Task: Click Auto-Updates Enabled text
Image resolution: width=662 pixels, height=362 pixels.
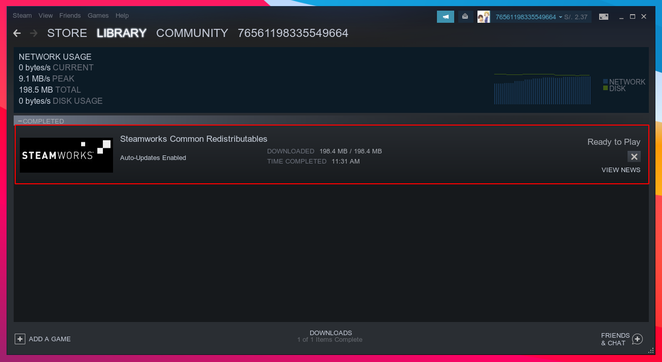Action: (x=153, y=158)
